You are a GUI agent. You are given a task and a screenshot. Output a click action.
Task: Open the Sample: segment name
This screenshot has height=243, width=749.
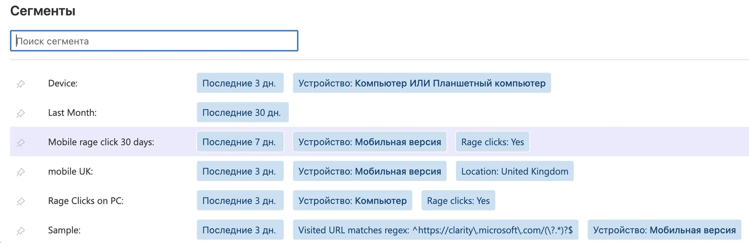(x=64, y=230)
